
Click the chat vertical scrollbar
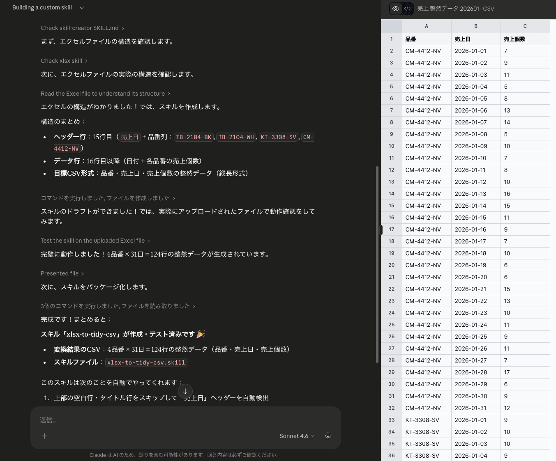[x=377, y=263]
